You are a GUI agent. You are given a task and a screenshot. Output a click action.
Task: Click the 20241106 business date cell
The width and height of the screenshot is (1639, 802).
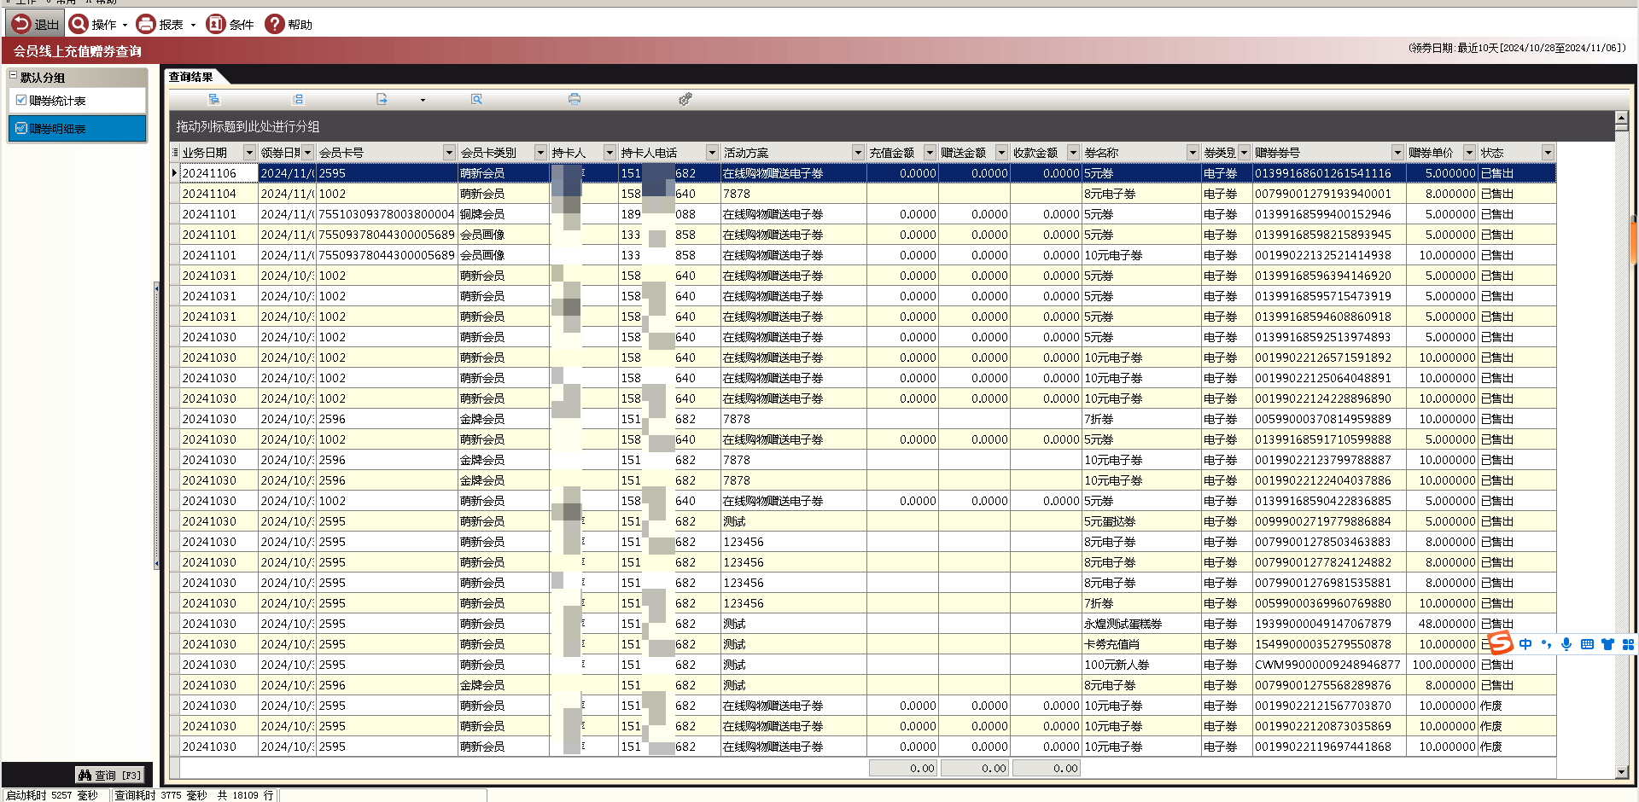coord(219,173)
